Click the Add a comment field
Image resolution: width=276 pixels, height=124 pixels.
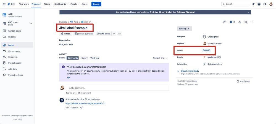[117, 88]
